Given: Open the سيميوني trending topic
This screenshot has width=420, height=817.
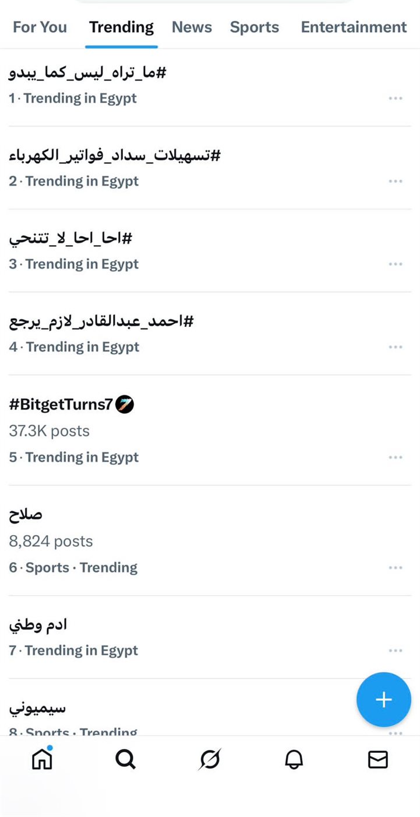Looking at the screenshot, I should point(37,708).
